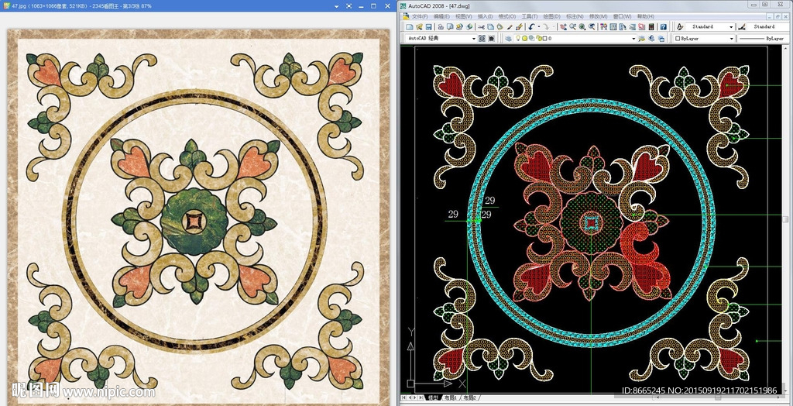Image resolution: width=793 pixels, height=406 pixels.
Task: Switch to the 布局1 layout tab
Action: (x=449, y=397)
